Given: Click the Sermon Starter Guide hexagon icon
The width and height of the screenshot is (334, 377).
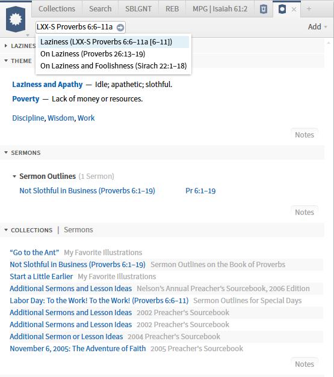Looking at the screenshot, I should (16, 19).
